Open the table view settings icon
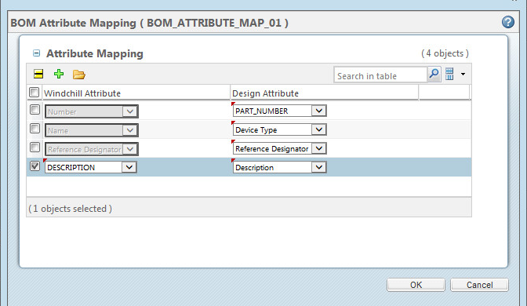This screenshot has height=306, width=527. point(449,74)
